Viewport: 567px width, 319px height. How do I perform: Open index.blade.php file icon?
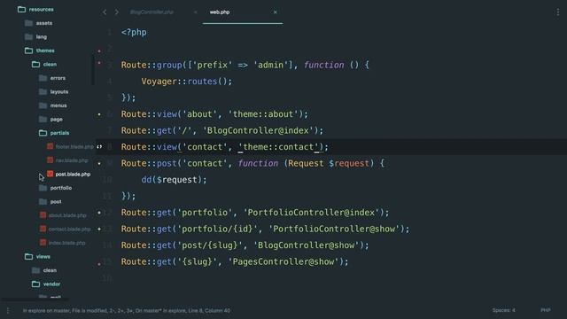coord(43,243)
